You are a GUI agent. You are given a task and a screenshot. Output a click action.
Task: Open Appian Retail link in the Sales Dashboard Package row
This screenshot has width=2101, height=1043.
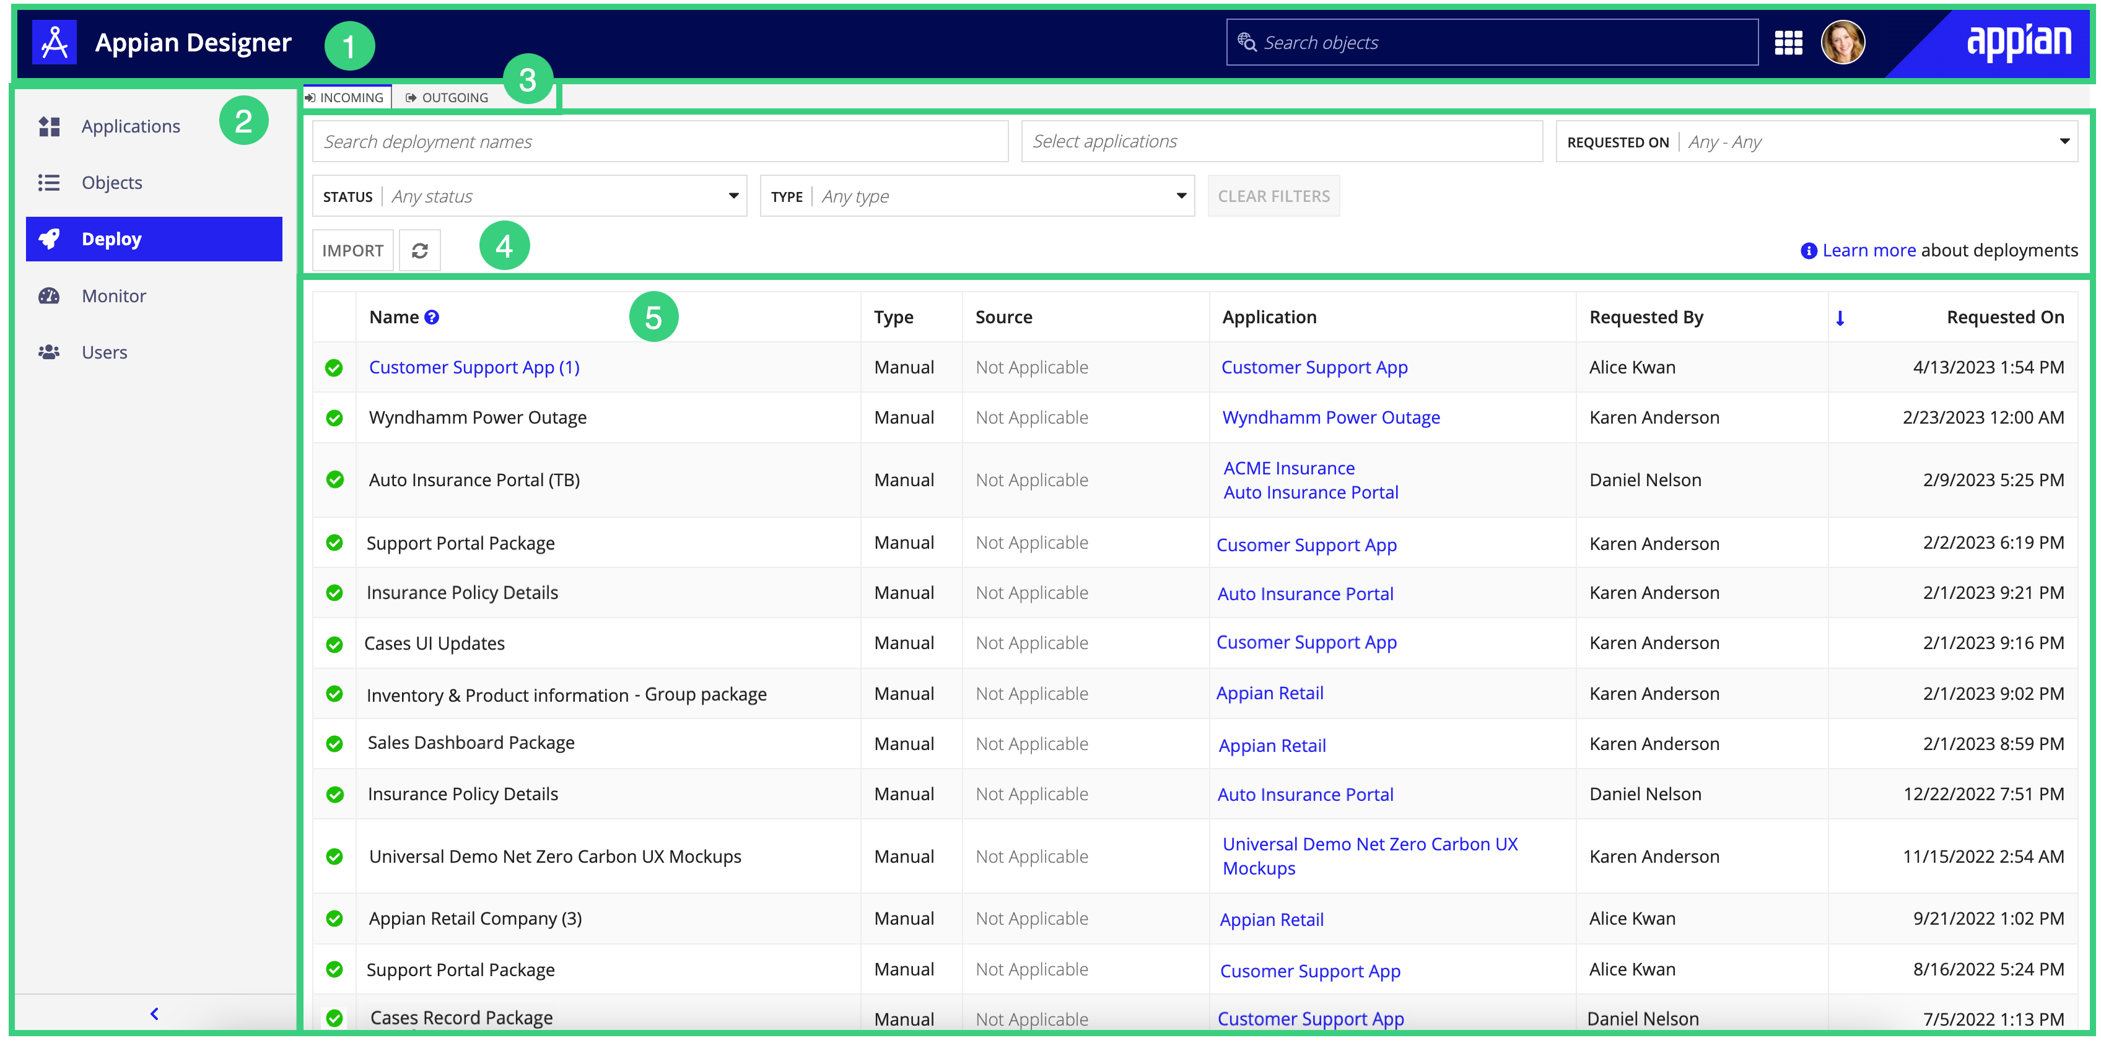click(x=1272, y=745)
